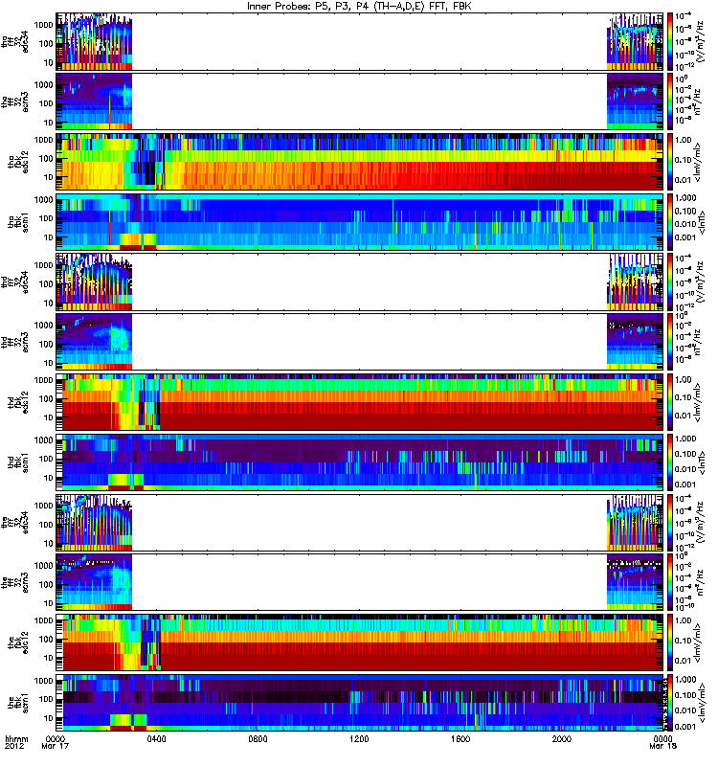Click the 'tha fff 32 edc34' panel label
The height and width of the screenshot is (766, 718).
click(x=14, y=42)
